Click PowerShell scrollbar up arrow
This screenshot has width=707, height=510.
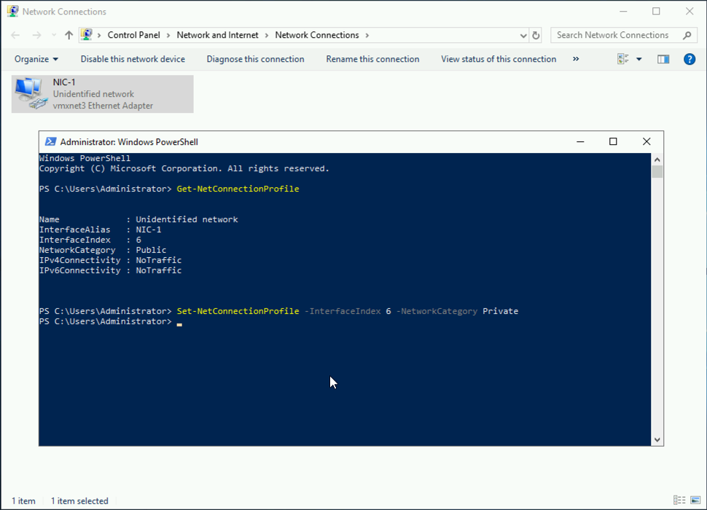click(x=657, y=160)
